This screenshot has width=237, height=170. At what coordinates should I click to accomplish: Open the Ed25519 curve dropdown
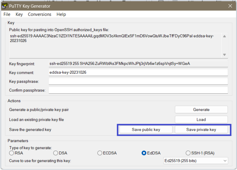pos(196,161)
